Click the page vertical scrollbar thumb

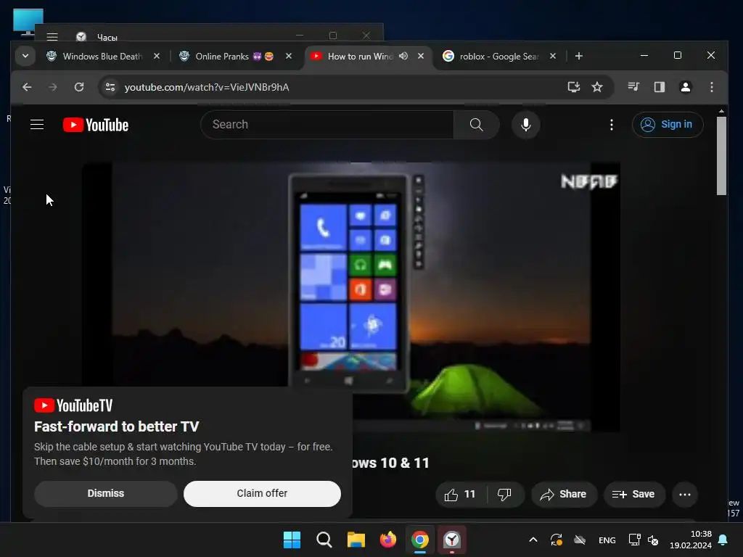721,155
